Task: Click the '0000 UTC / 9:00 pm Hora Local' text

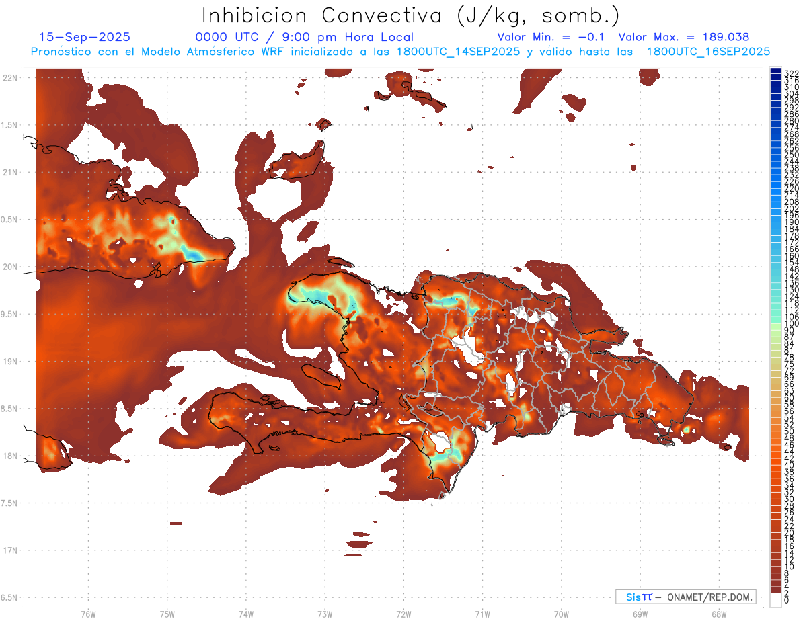Action: coord(304,37)
